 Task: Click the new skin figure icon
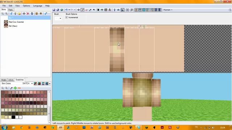(15, 14)
